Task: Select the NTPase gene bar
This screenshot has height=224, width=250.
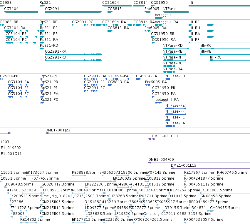Action: (176, 12)
